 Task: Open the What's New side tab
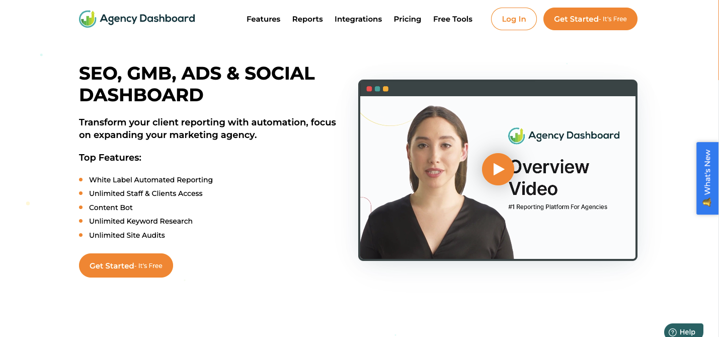click(707, 178)
